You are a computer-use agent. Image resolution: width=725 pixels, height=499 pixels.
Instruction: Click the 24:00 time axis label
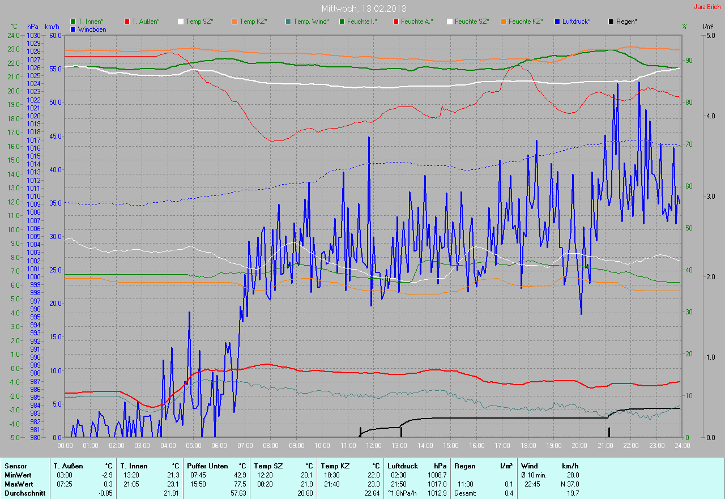coord(682,446)
